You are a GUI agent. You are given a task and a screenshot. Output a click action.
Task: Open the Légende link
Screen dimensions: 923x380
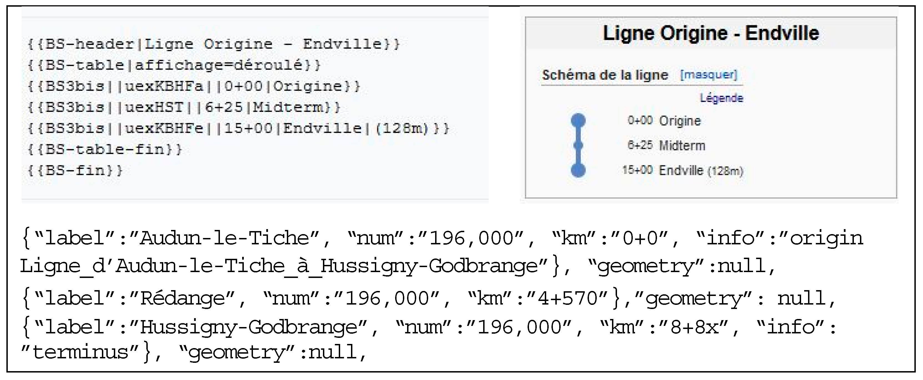click(721, 98)
